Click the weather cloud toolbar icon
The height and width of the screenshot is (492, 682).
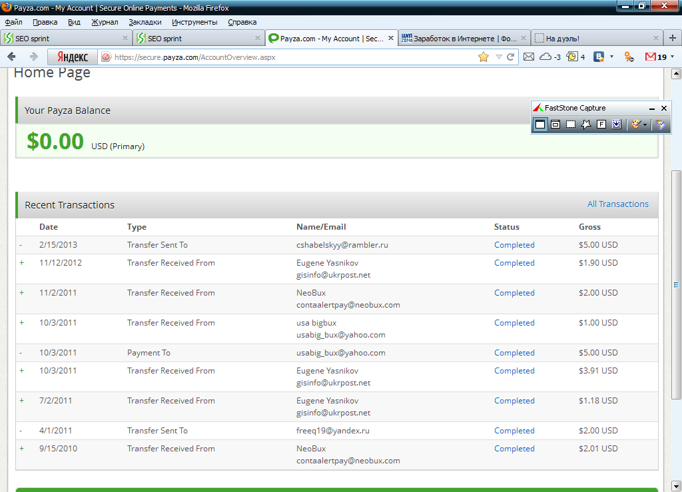(545, 57)
